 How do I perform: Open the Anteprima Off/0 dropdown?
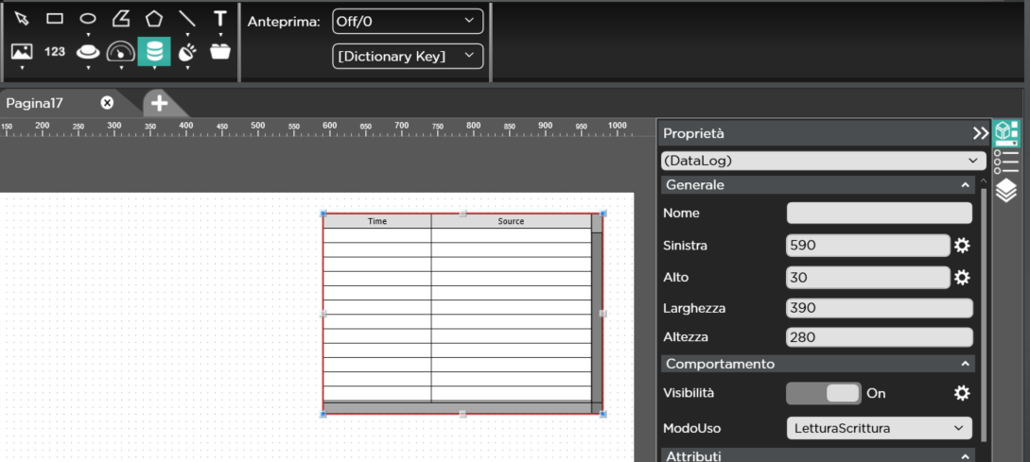408,21
